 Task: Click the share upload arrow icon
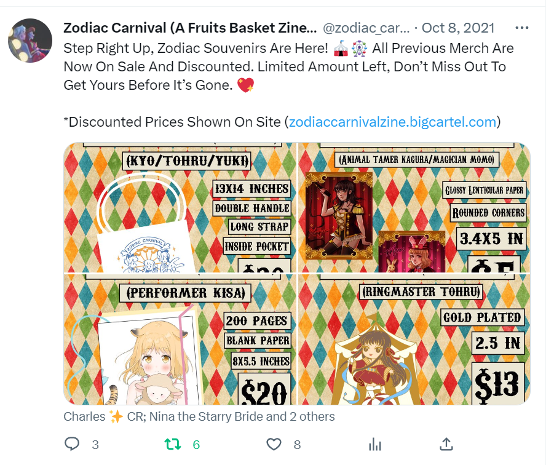446,444
